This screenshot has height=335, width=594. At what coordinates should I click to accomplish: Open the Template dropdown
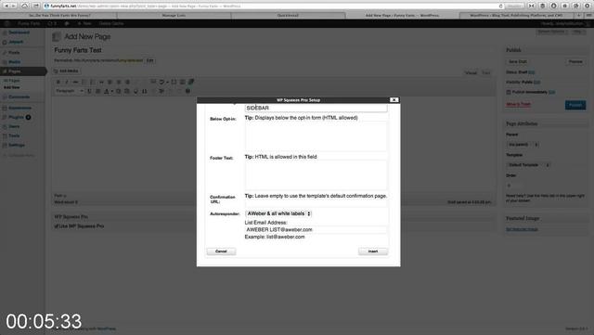point(528,165)
